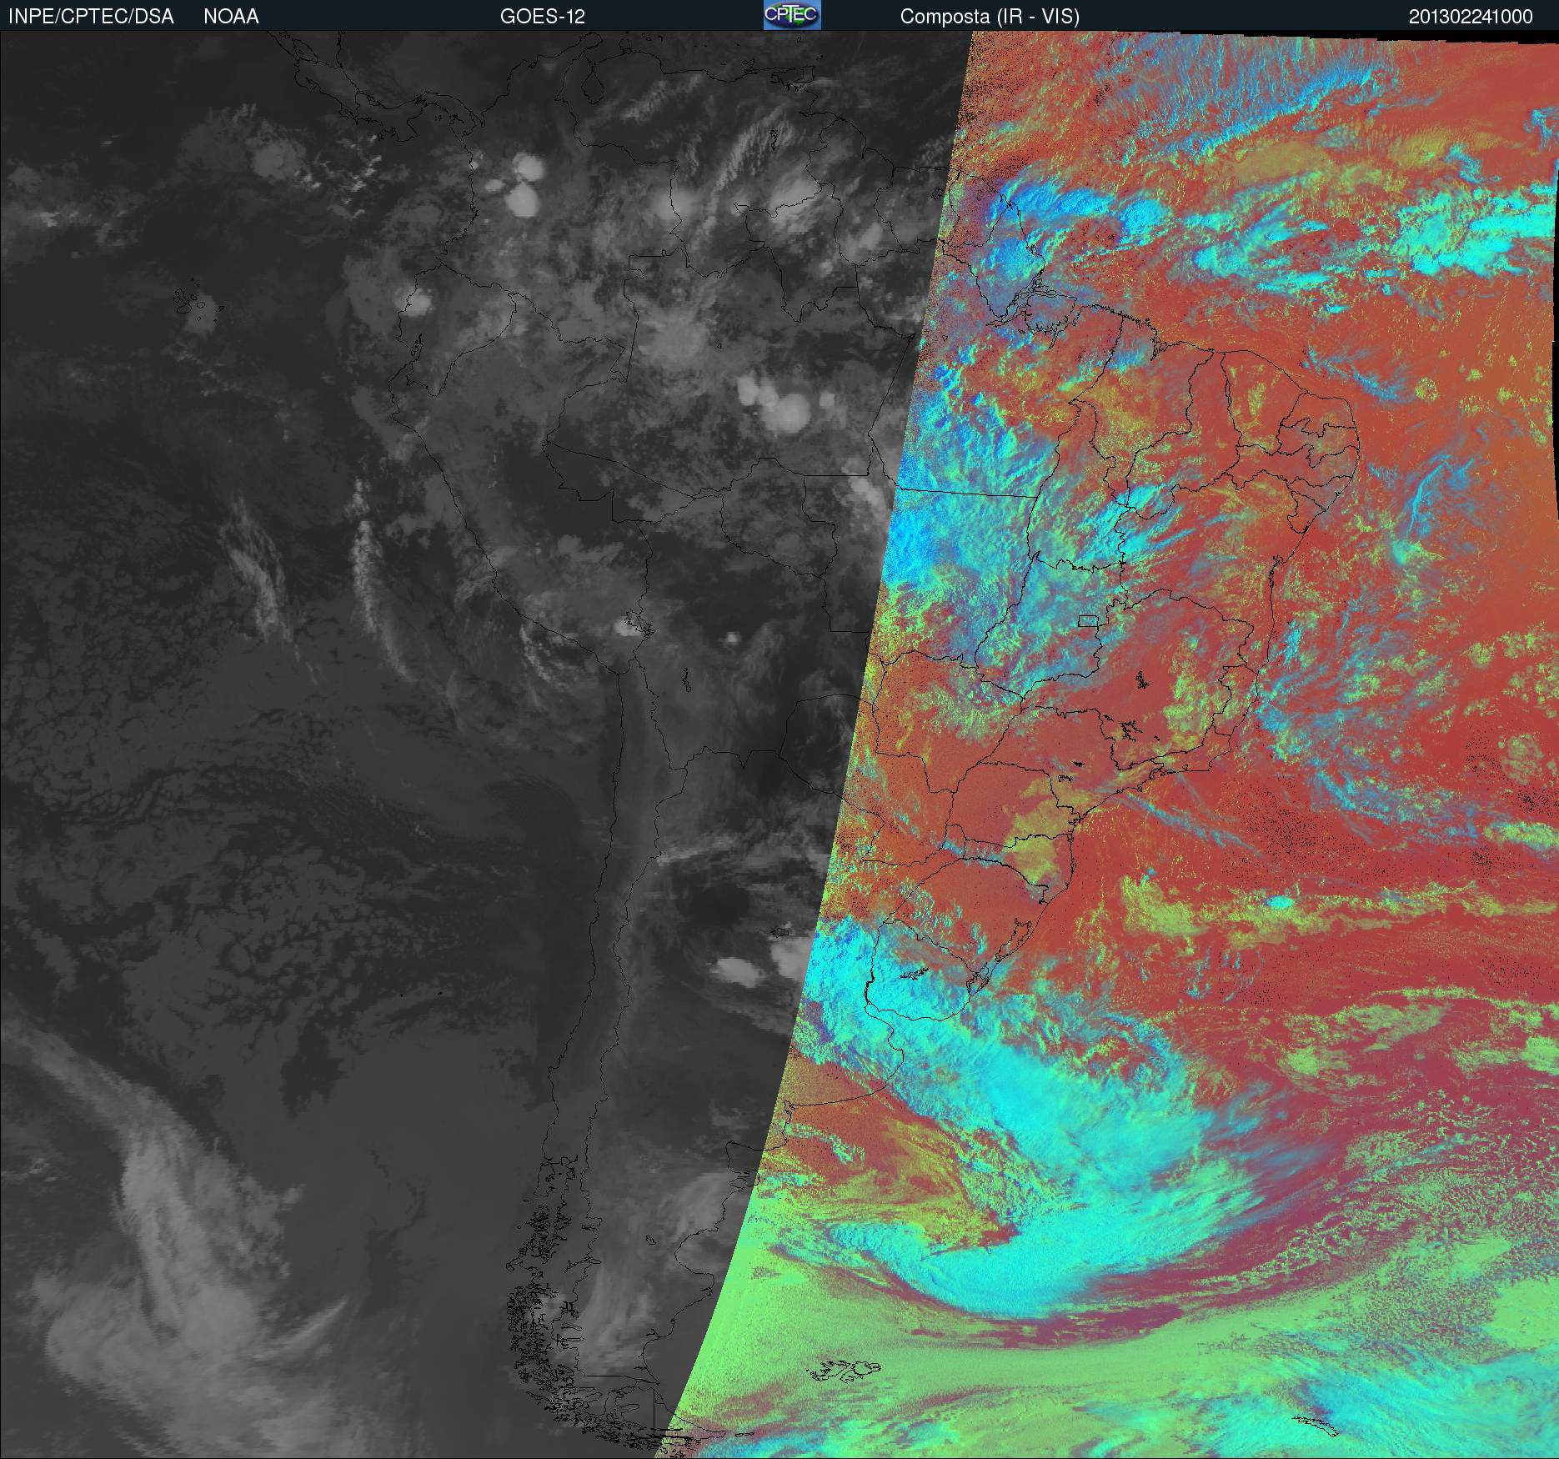
Task: Click the Composta (IR - VIS) title
Action: click(x=990, y=17)
